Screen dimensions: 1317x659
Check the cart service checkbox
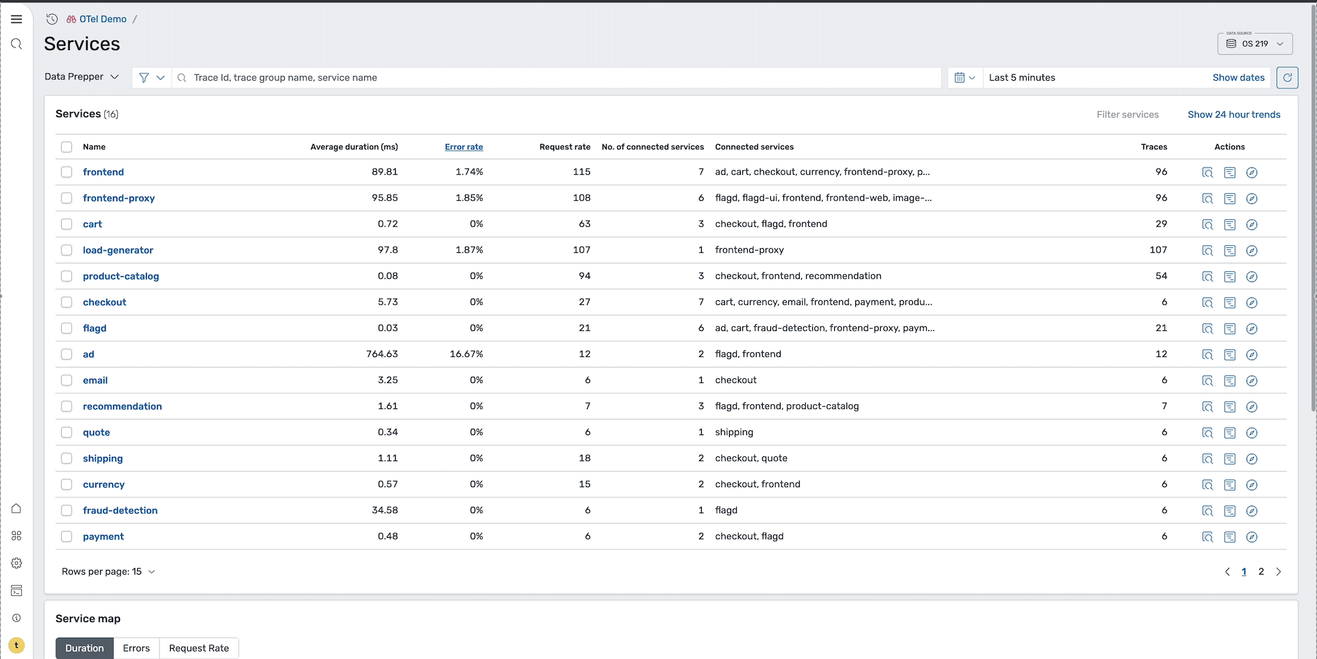[x=67, y=224]
